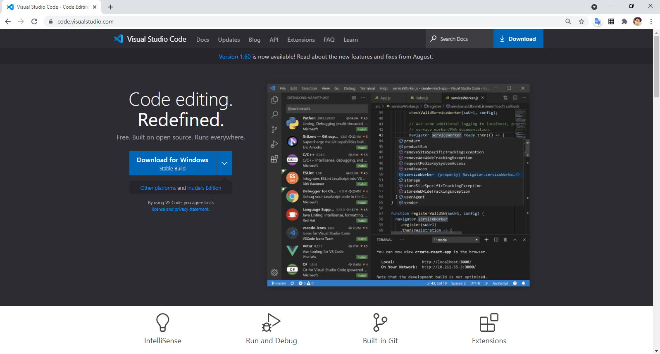Reload the page with the refresh icon
Image resolution: width=660 pixels, height=354 pixels.
pos(34,21)
